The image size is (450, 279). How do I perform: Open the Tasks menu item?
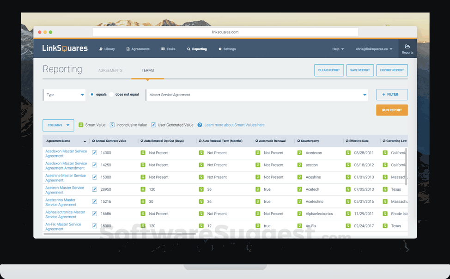pos(168,49)
